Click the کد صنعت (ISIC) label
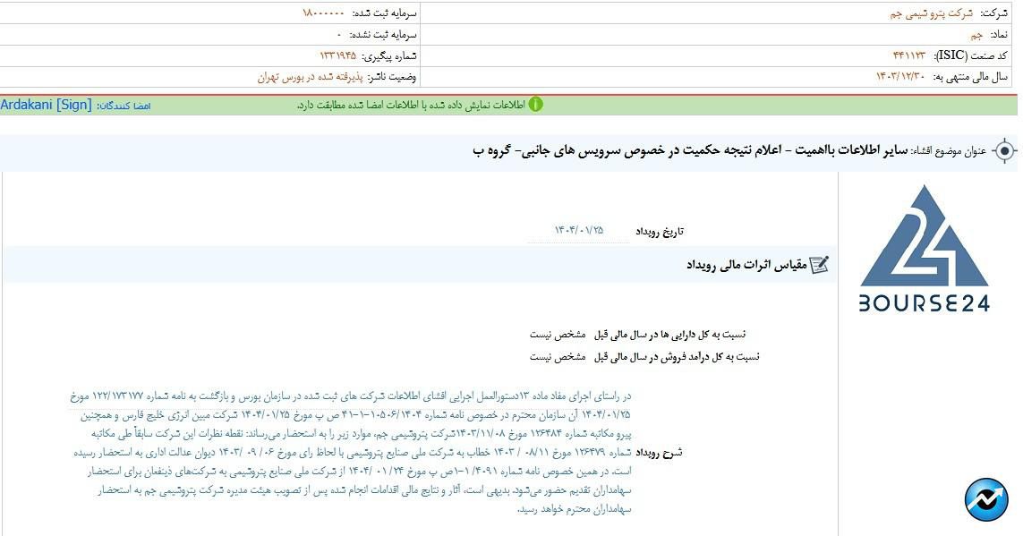Viewport: 1023px width, 536px height. [x=971, y=55]
